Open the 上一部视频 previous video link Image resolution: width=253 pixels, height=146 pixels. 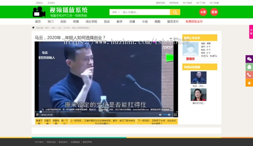pos(102,122)
